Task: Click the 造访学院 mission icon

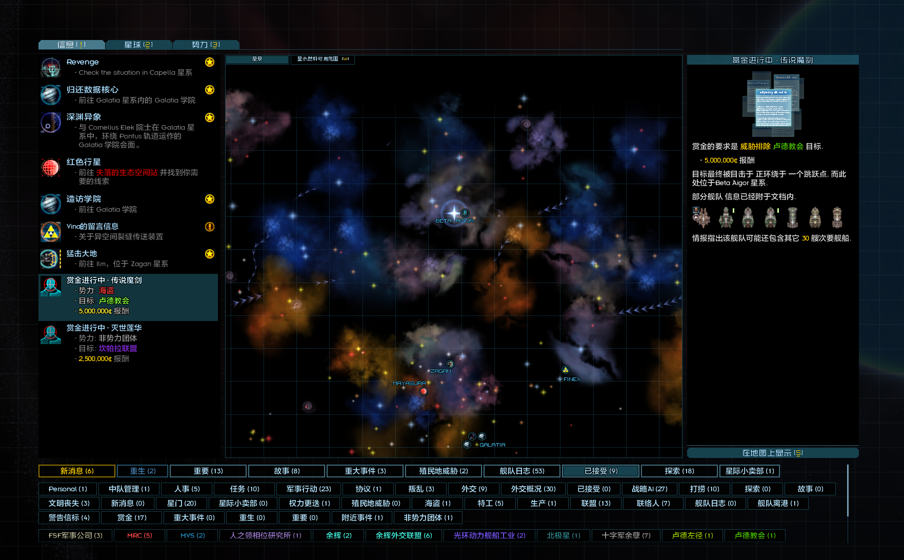Action: tap(51, 204)
